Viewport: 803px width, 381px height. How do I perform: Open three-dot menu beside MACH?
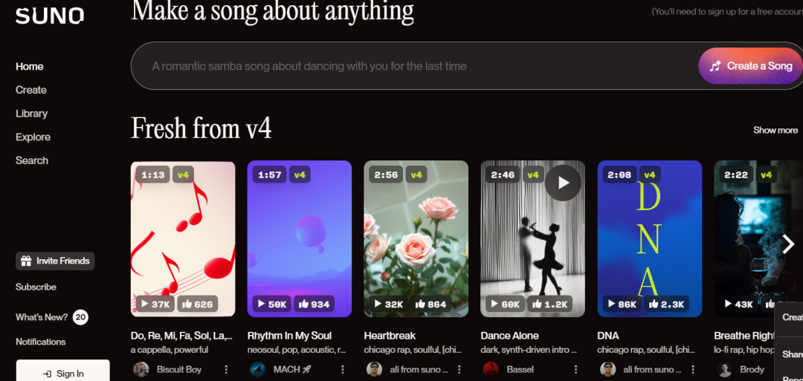[343, 369]
